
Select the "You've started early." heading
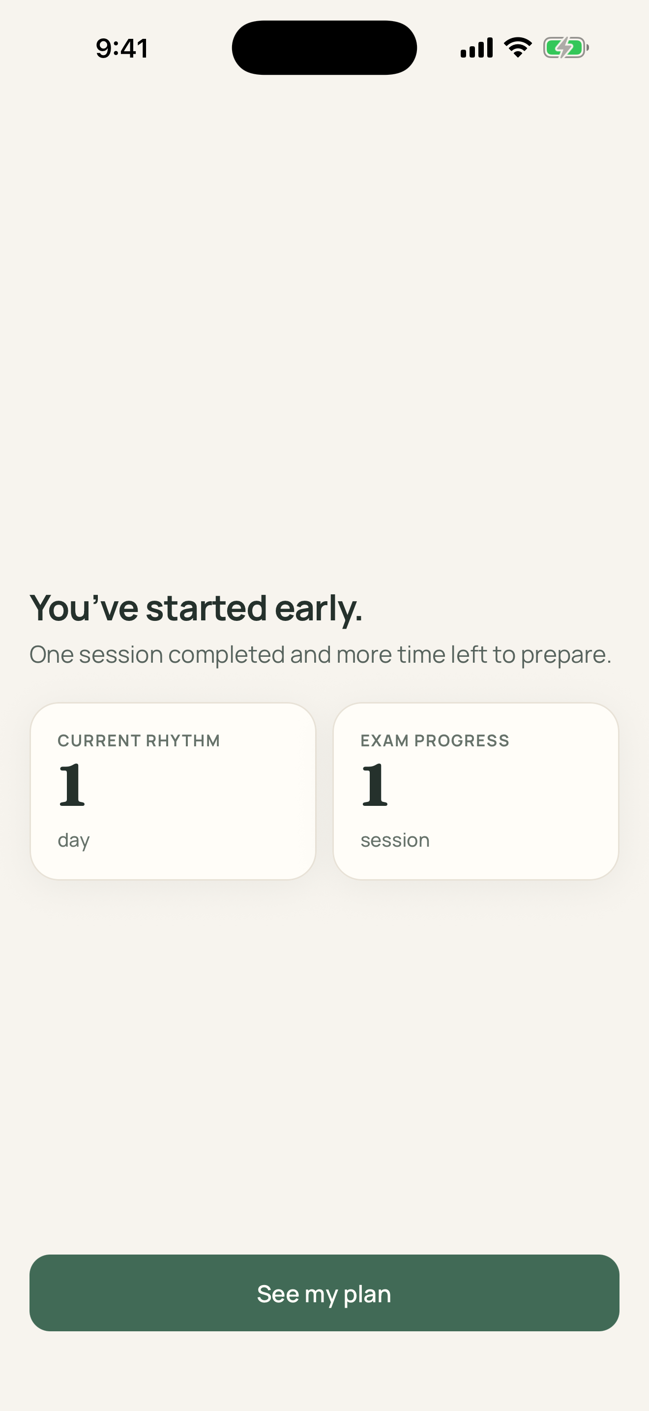196,609
